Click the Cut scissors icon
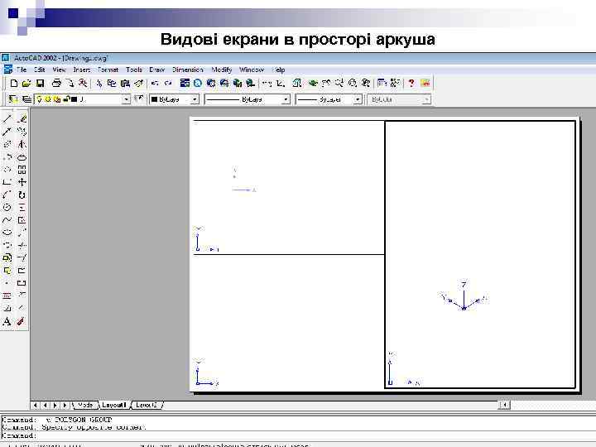596x447 pixels. click(x=99, y=83)
